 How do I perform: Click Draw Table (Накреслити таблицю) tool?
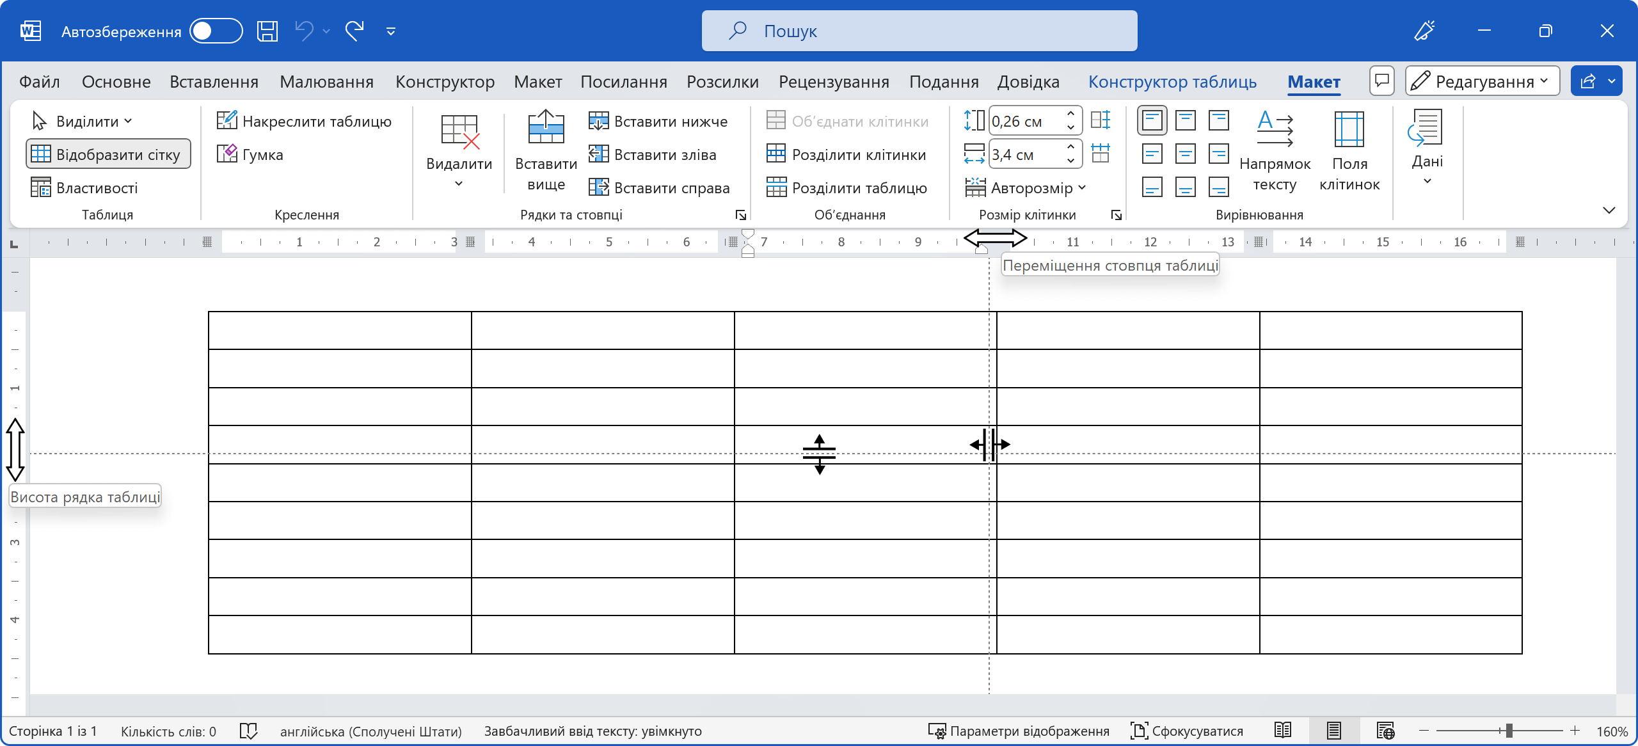pos(304,121)
